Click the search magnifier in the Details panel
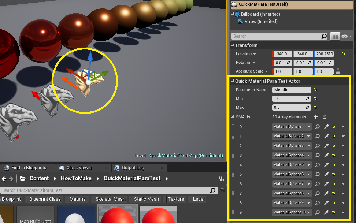356x223 pixels. pos(324,36)
